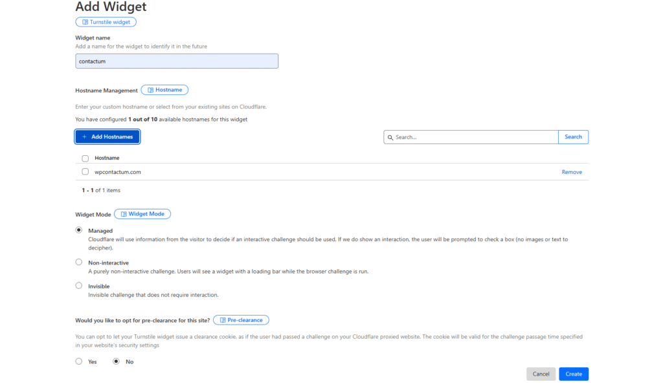Opt in to pre-clearance with Yes

[x=79, y=361]
